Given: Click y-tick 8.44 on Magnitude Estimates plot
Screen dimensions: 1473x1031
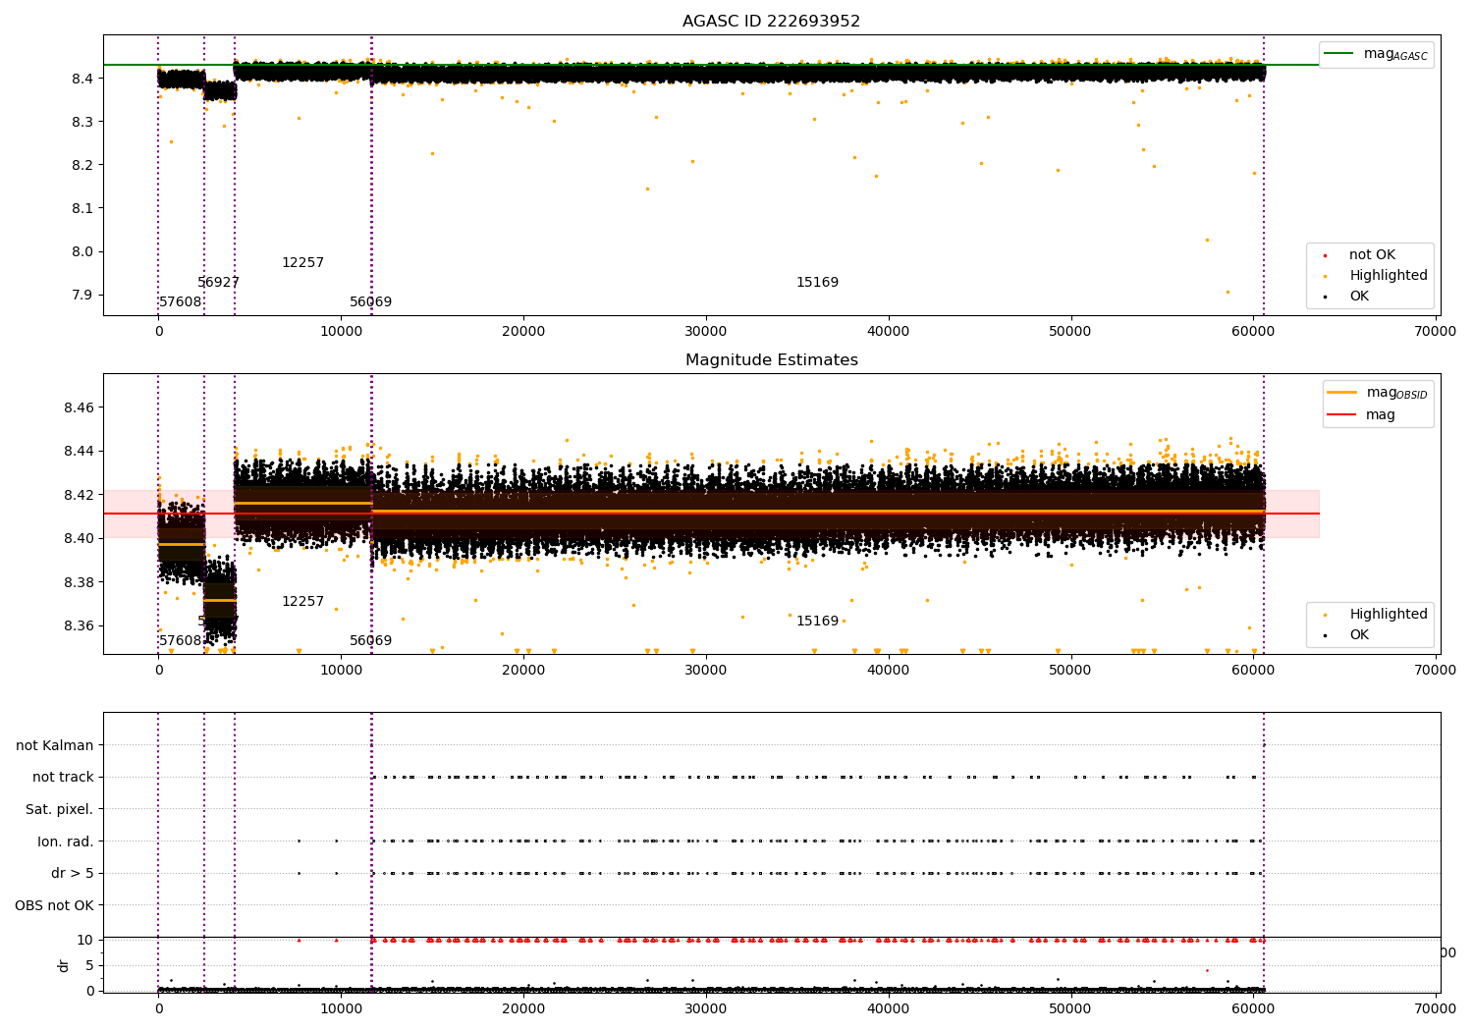Looking at the screenshot, I should click(x=79, y=452).
